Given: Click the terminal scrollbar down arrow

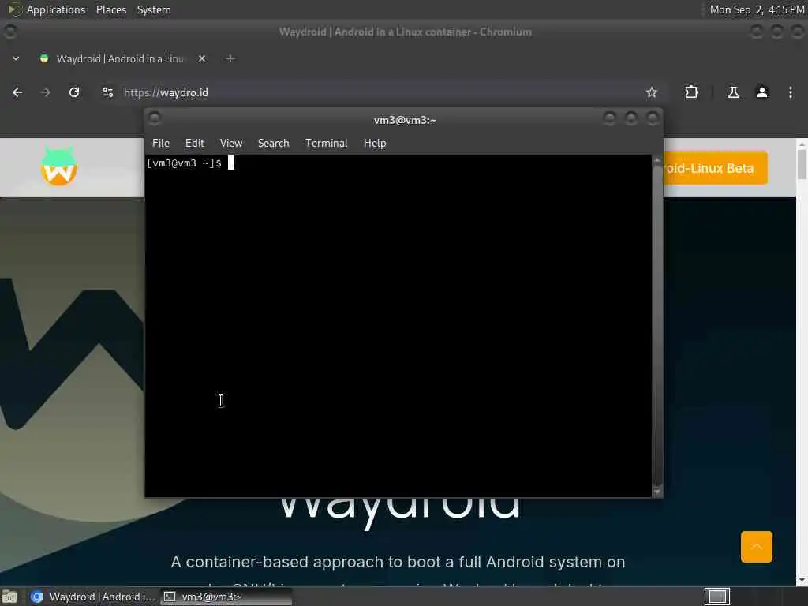Looking at the screenshot, I should [657, 492].
